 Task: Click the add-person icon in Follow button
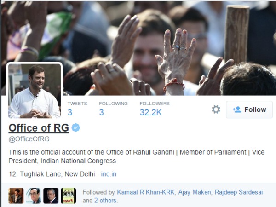point(237,109)
